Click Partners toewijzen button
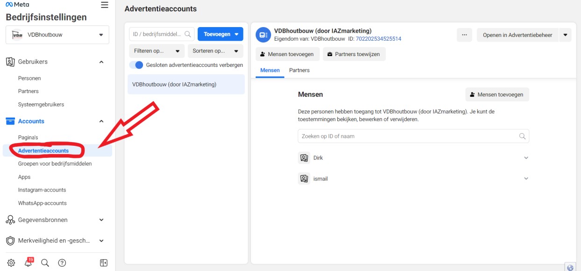Image resolution: width=581 pixels, height=271 pixels. [354, 54]
